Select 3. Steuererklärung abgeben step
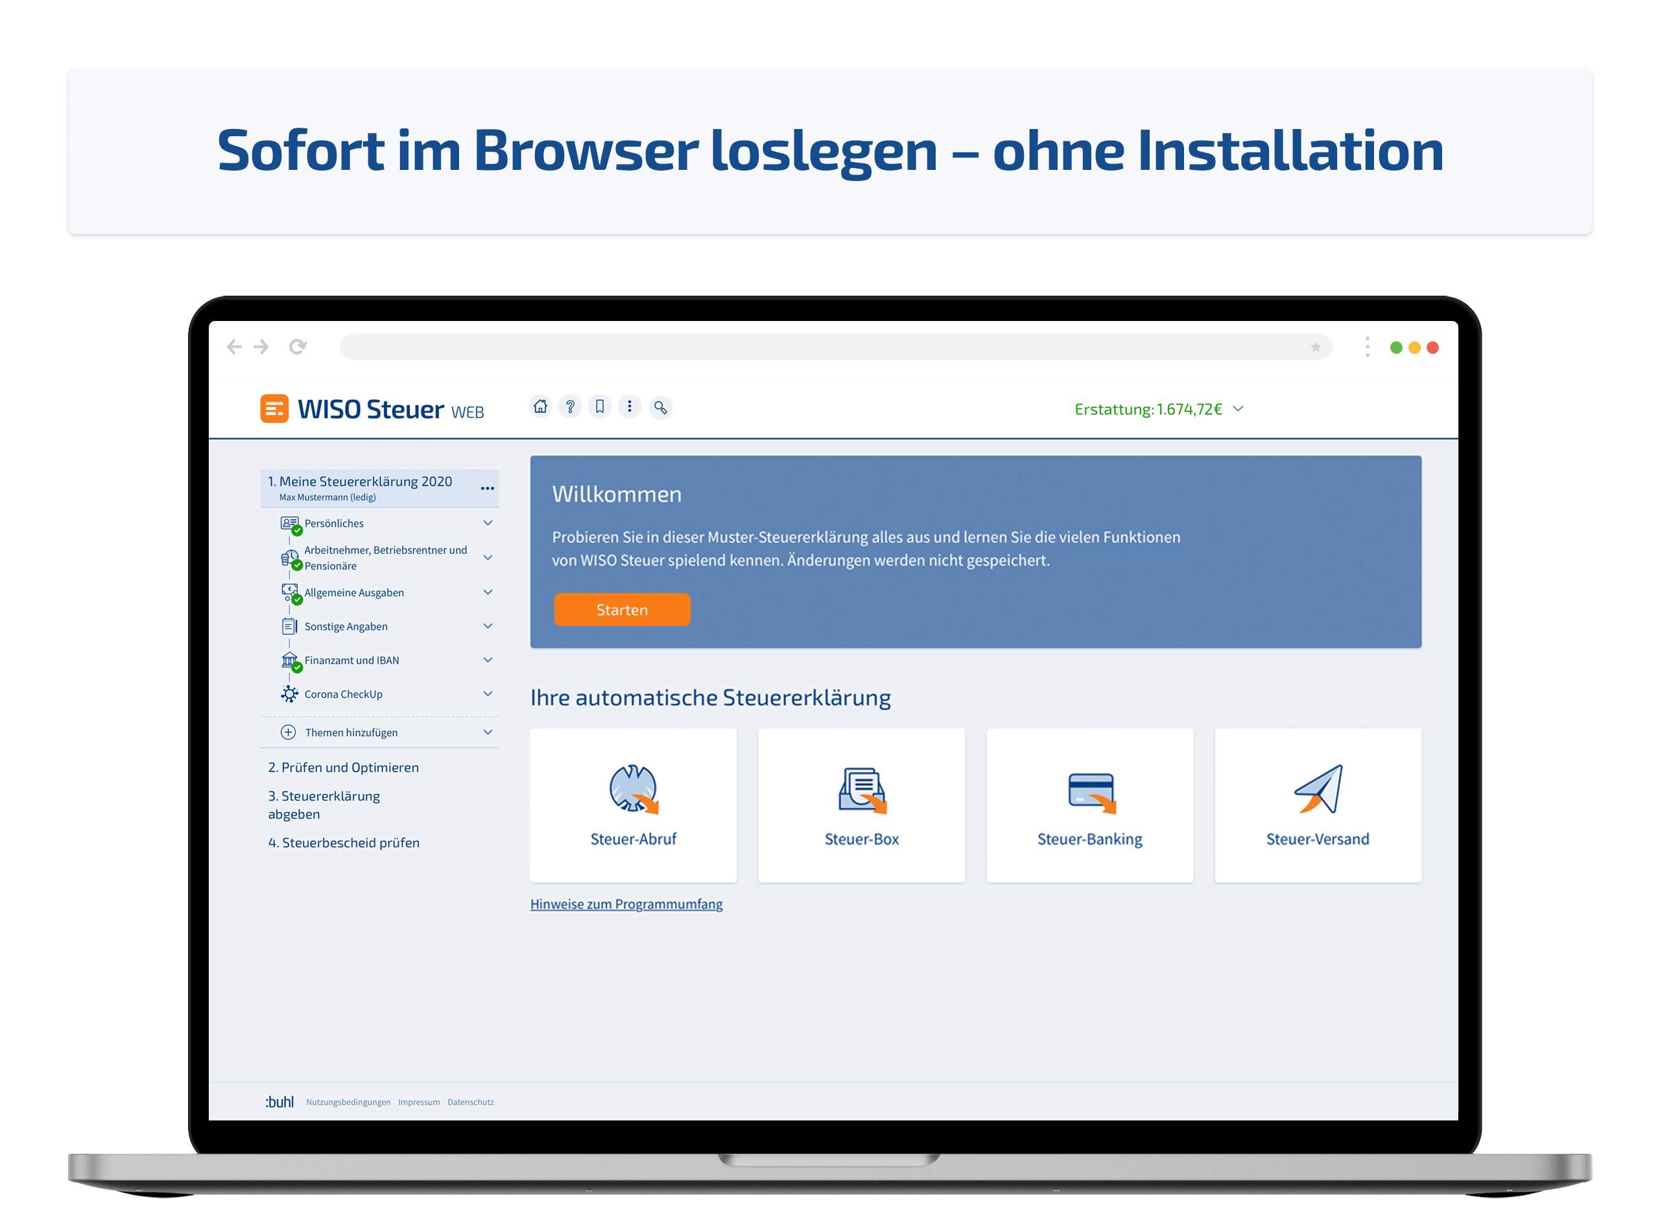Viewport: 1660px width, 1232px height. tap(324, 805)
